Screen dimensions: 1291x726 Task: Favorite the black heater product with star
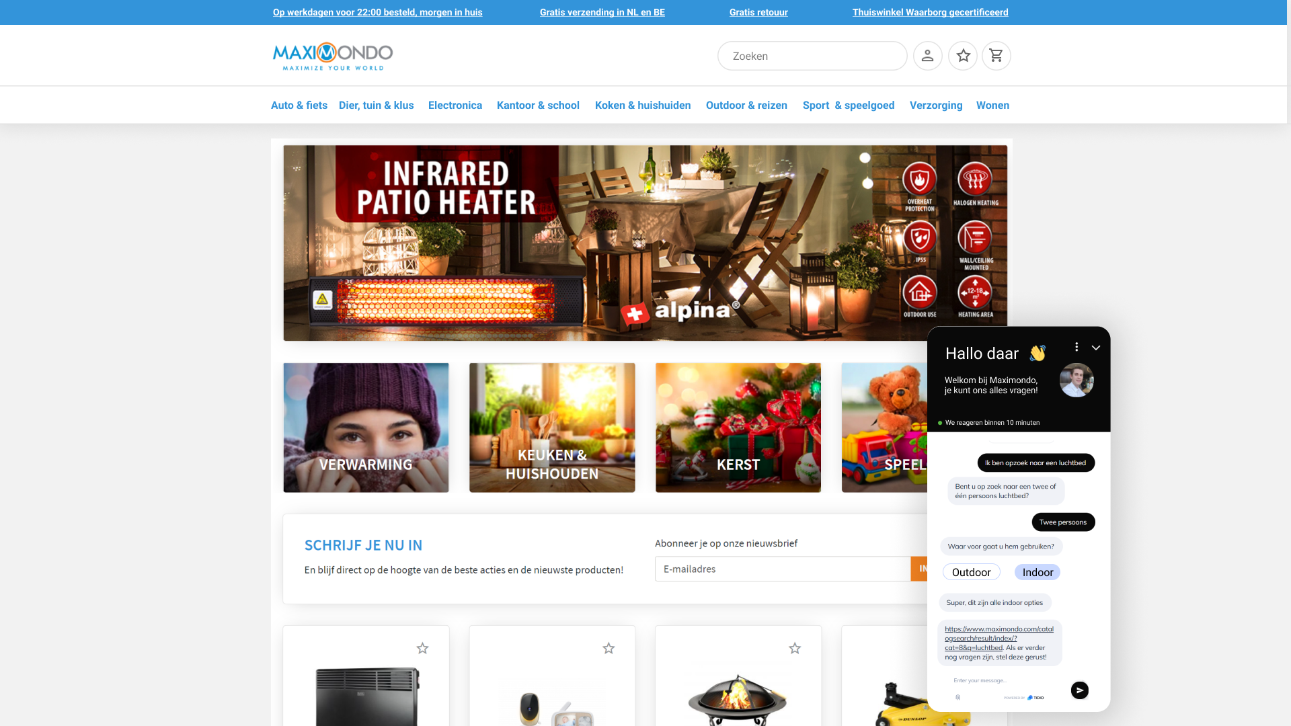[422, 648]
